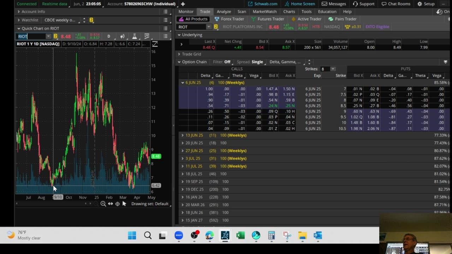The image size is (452, 254).
Task: Click the Quick Chart toolbar menu icon
Action: click(165, 36)
